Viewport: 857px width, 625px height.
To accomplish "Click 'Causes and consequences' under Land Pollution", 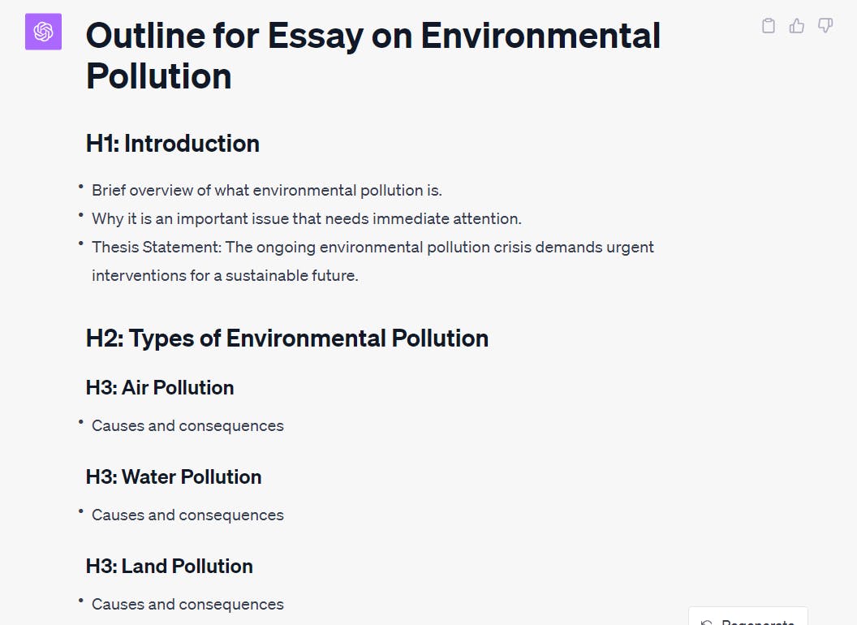I will click(187, 604).
